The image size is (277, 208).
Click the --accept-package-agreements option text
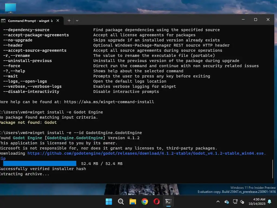pos(36,35)
